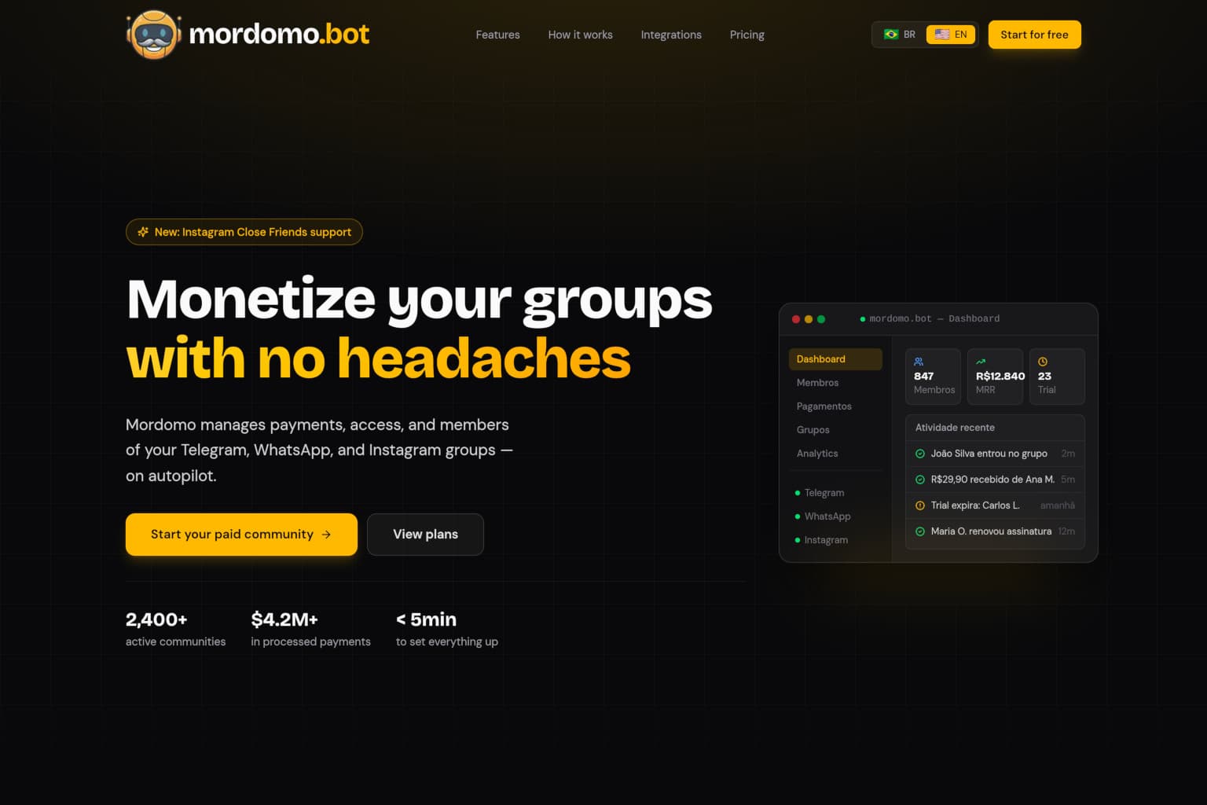Screen dimensions: 1207x805
Task: Click the trending-up icon on MRR card
Action: click(981, 362)
